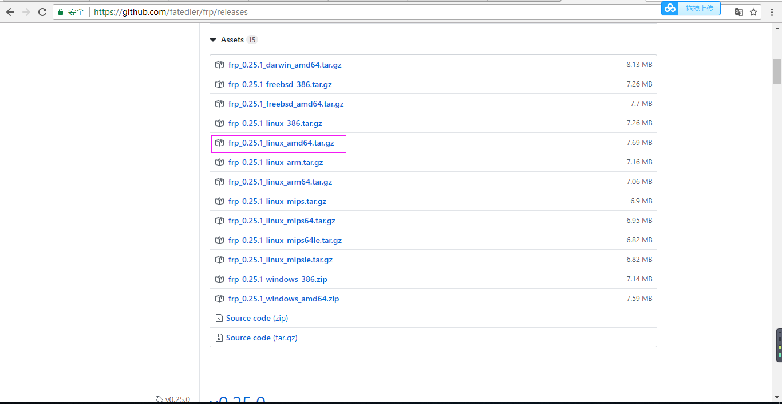Click the browser forward arrow

click(26, 11)
